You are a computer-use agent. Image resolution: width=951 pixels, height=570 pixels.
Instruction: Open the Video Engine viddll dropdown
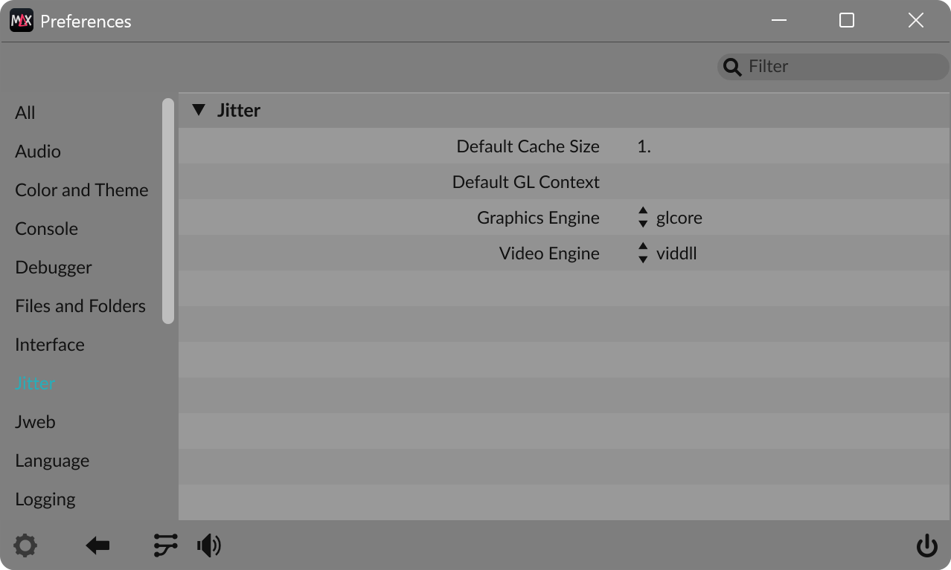coord(676,253)
